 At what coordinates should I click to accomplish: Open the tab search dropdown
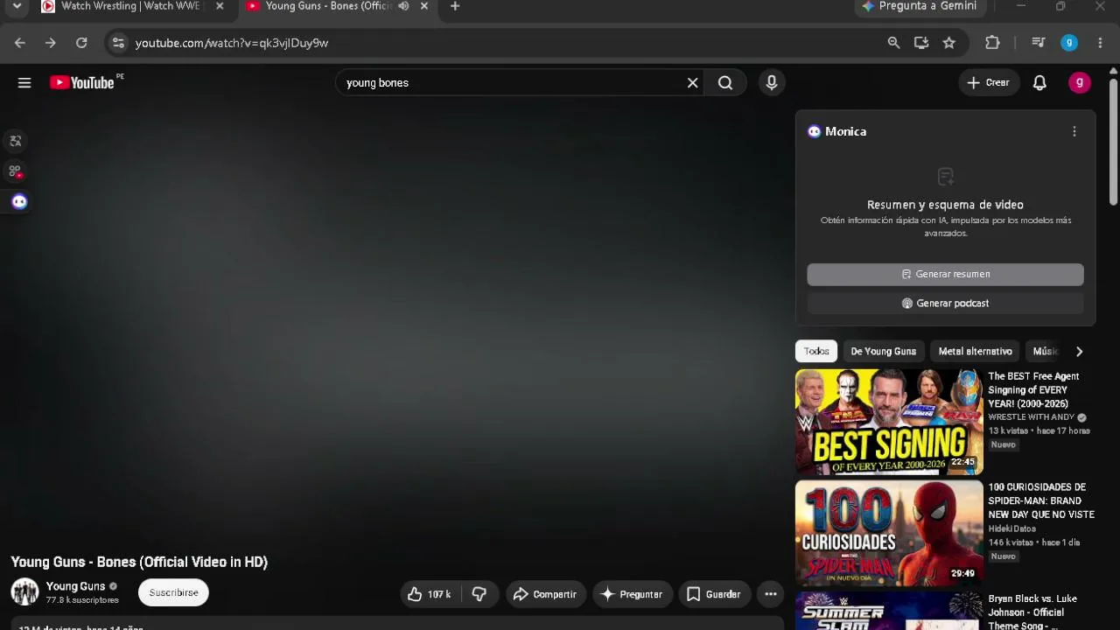pyautogui.click(x=17, y=7)
